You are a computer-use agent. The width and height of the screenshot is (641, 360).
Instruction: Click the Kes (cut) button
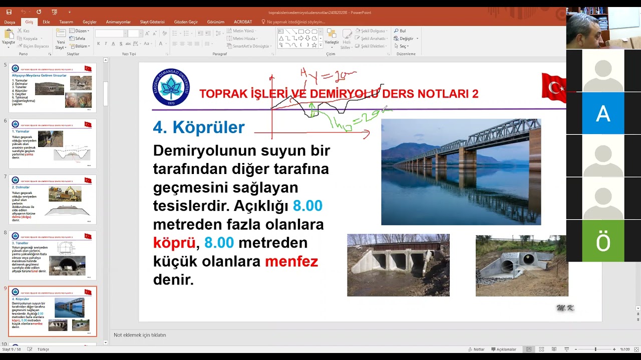(23, 31)
